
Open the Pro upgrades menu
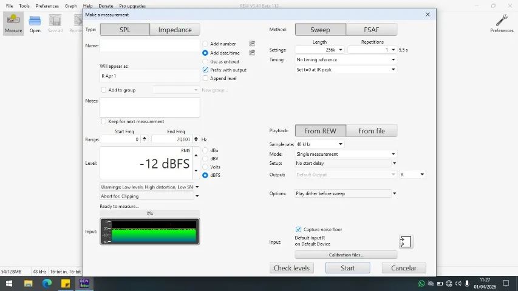tap(132, 6)
